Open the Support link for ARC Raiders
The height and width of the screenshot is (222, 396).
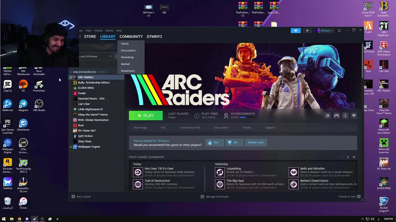point(270,128)
